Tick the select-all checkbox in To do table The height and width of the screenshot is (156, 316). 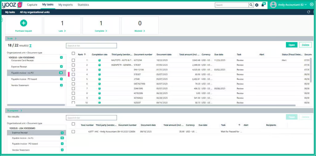pos(73,54)
